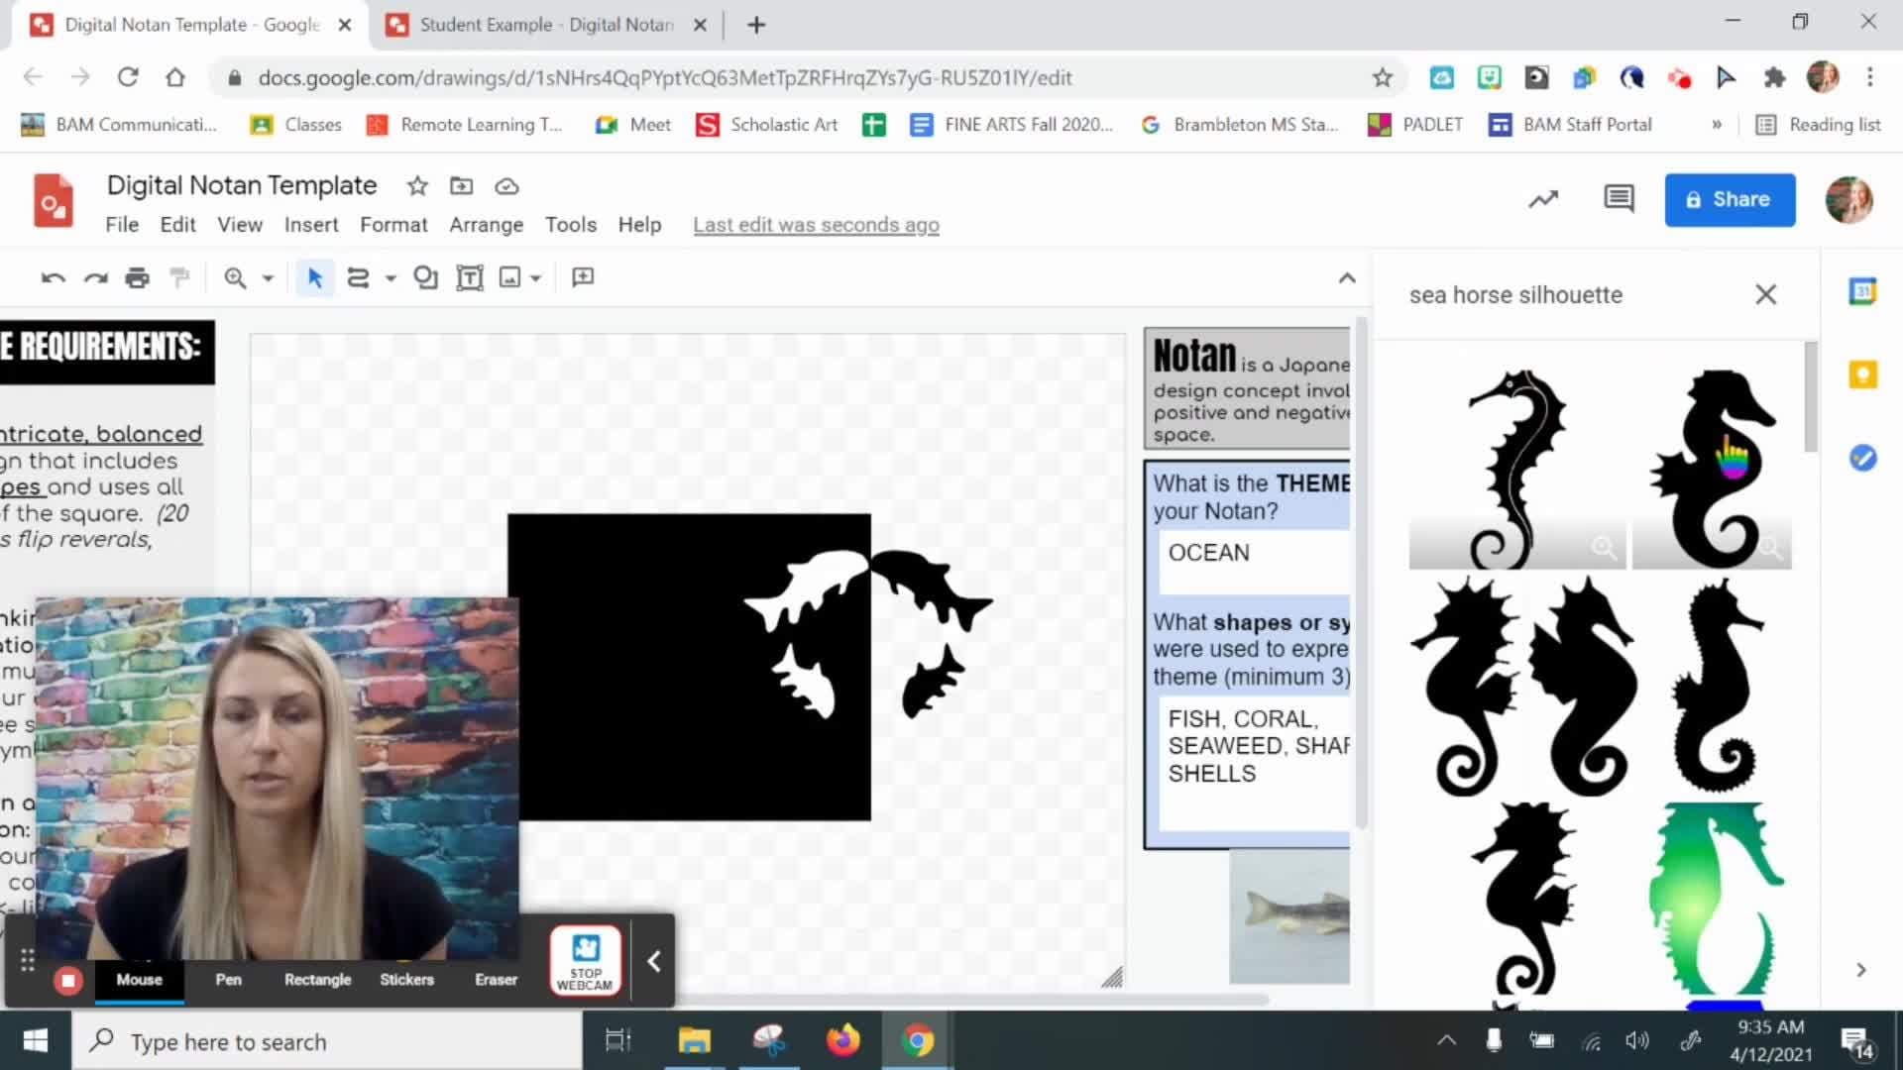
Task: Open Google Calendar from side panel
Action: [1862, 291]
